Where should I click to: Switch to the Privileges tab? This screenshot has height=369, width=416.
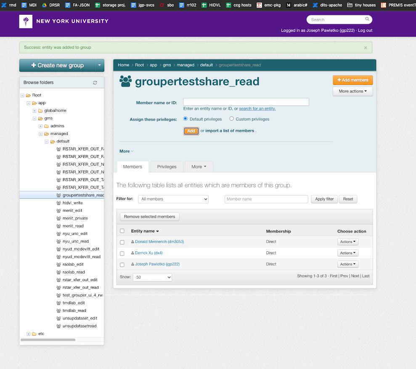(167, 167)
